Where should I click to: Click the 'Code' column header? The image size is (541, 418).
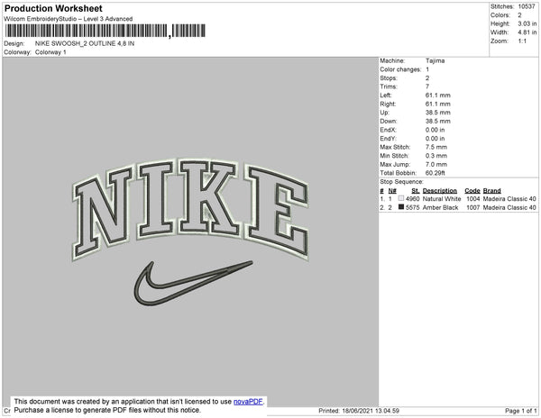click(472, 191)
